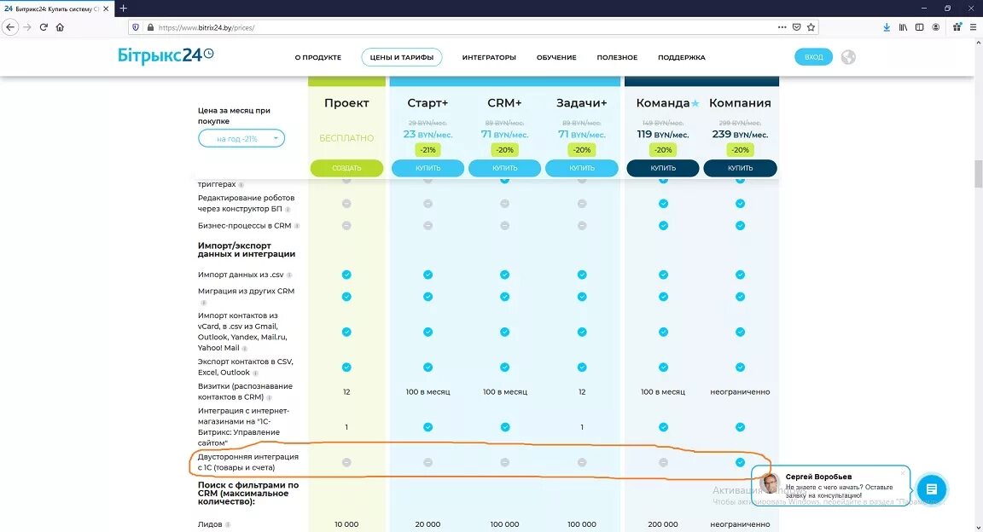Open the downloads arrow icon
The width and height of the screenshot is (983, 532).
click(x=887, y=27)
